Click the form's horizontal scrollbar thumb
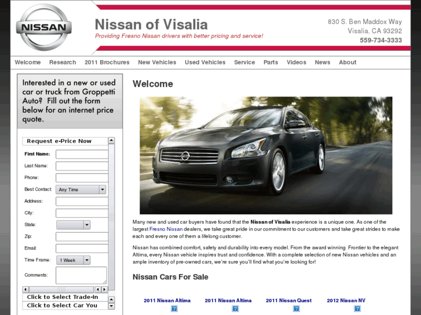Image resolution: width=421 pixels, height=315 pixels. click(61, 290)
